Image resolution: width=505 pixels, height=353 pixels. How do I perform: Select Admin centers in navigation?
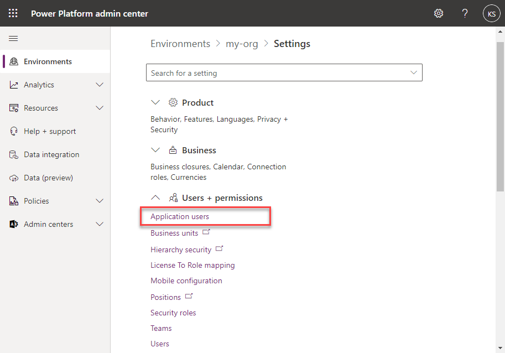(x=55, y=224)
